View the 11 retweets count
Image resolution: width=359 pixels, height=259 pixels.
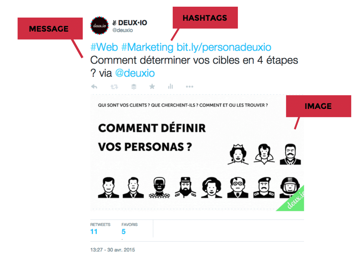94,232
